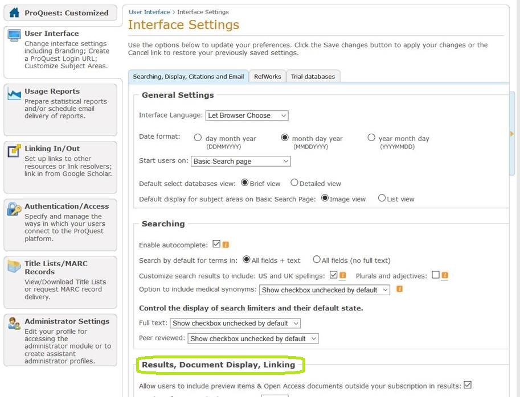The height and width of the screenshot is (397, 520).
Task: Enable the Plurals and adjectives checkbox
Action: (x=436, y=275)
